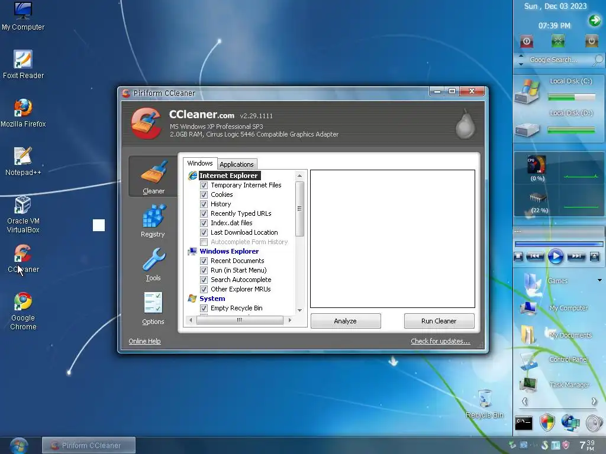The height and width of the screenshot is (454, 606).
Task: Select My Computer desktop icon
Action: coord(23,16)
